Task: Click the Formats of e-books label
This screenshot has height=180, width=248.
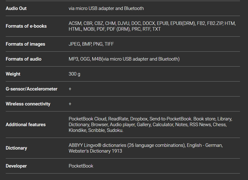Action: click(26, 26)
